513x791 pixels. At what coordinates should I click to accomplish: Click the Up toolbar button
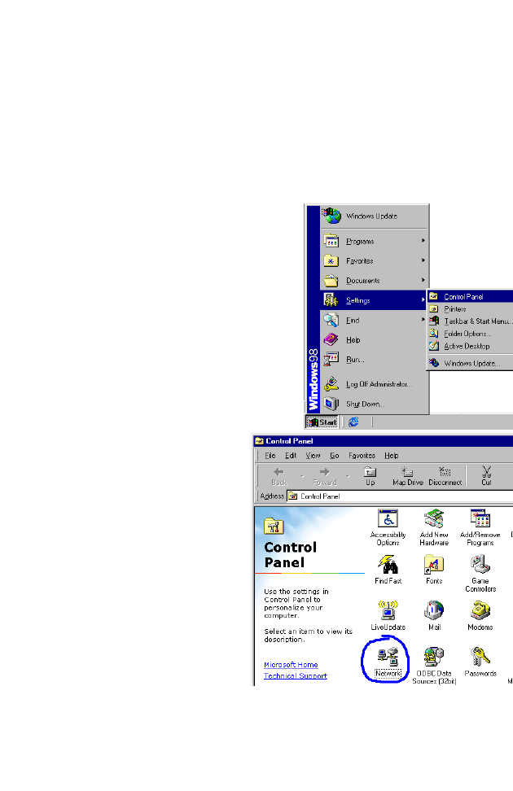tap(370, 476)
